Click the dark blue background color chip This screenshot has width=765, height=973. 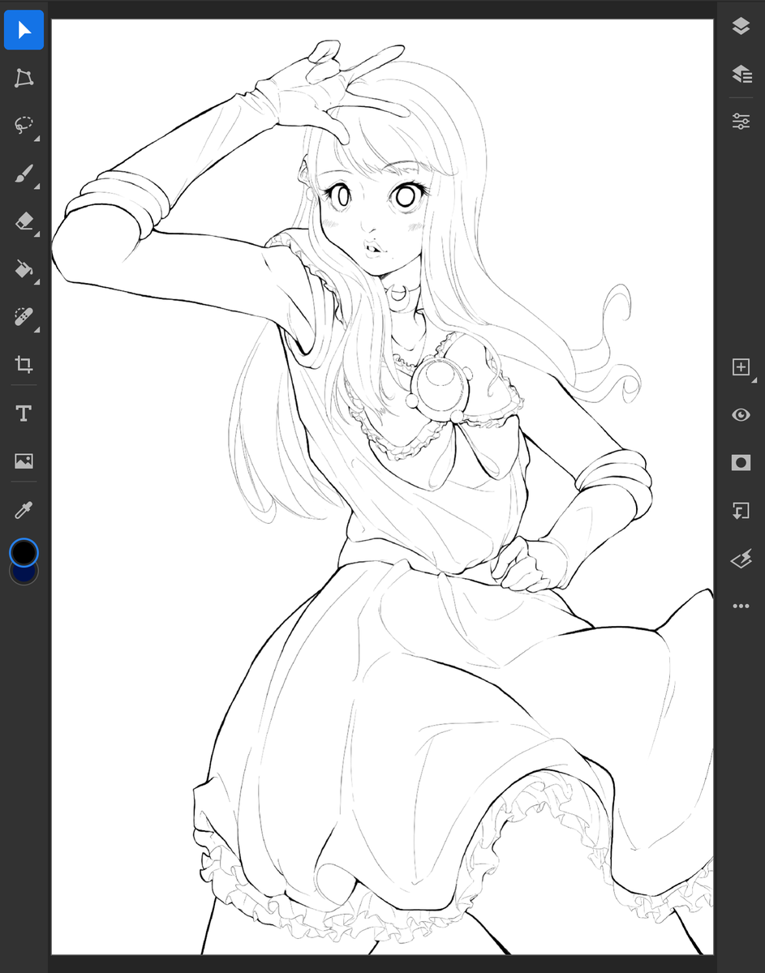pyautogui.click(x=24, y=575)
